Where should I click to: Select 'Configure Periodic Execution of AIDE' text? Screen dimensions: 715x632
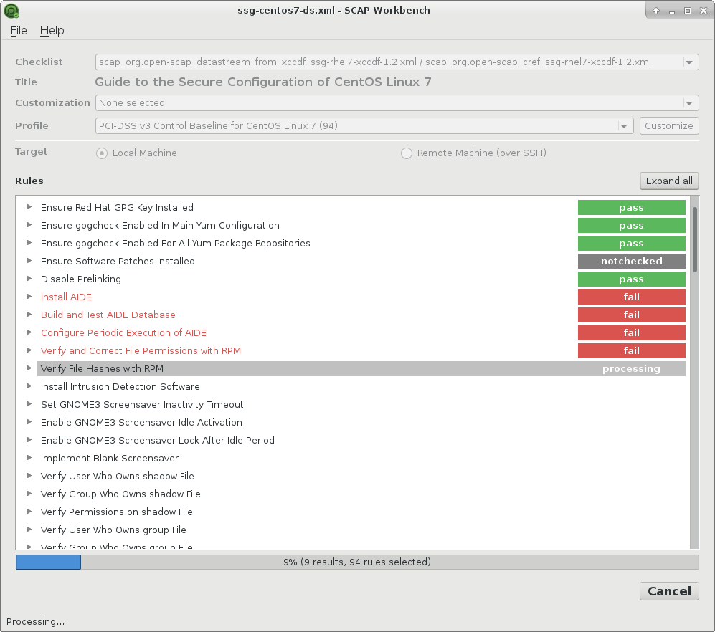pyautogui.click(x=123, y=333)
